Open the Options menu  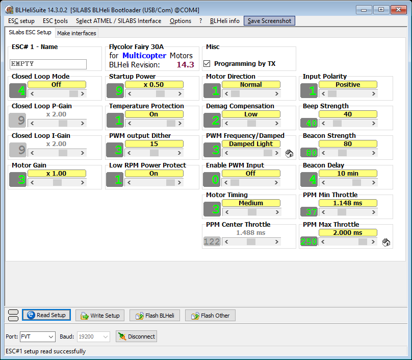(x=181, y=21)
